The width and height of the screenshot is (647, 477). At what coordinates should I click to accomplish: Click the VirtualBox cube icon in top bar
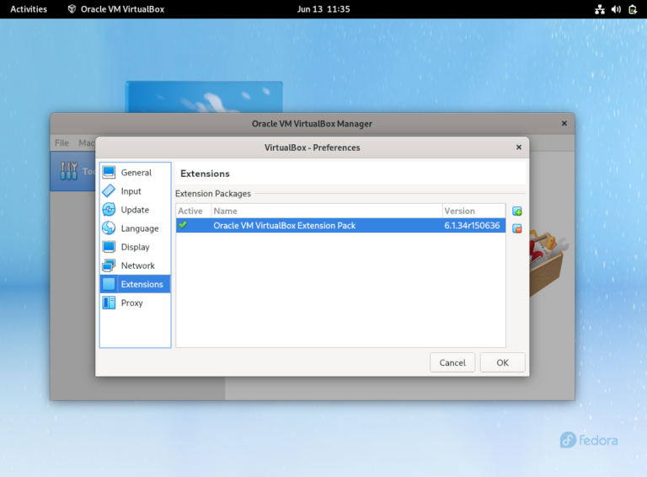(x=72, y=9)
